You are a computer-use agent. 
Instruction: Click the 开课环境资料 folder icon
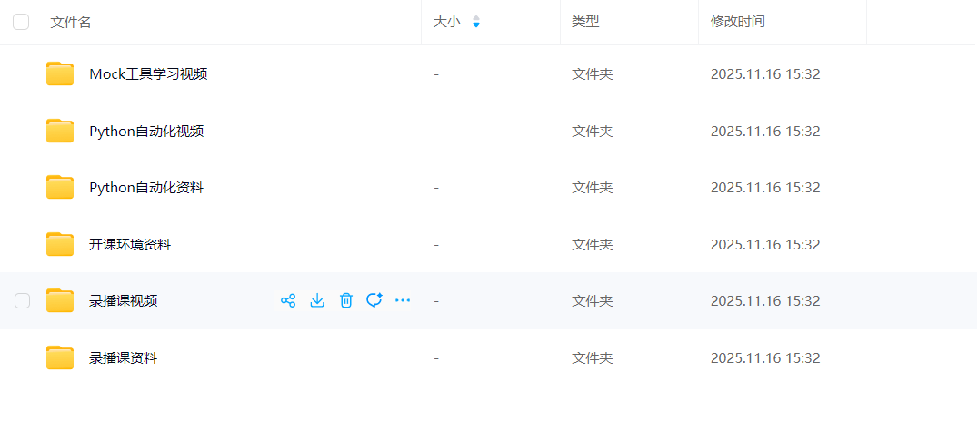click(60, 245)
